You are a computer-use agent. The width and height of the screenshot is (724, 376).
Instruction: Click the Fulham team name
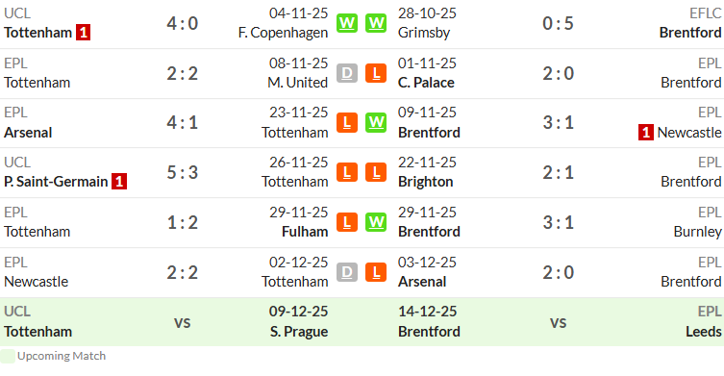click(x=305, y=232)
